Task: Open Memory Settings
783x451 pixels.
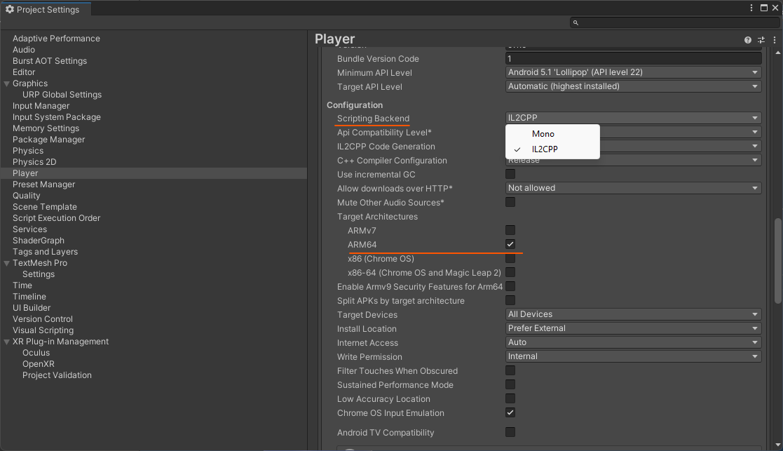Action: (46, 128)
